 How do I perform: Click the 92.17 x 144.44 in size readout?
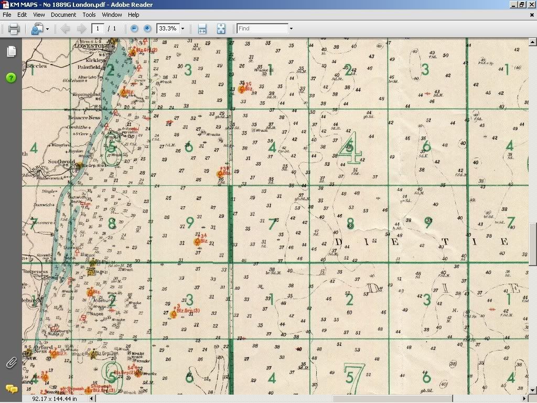(55, 399)
